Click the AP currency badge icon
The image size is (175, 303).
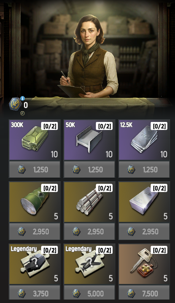[x=15, y=104]
